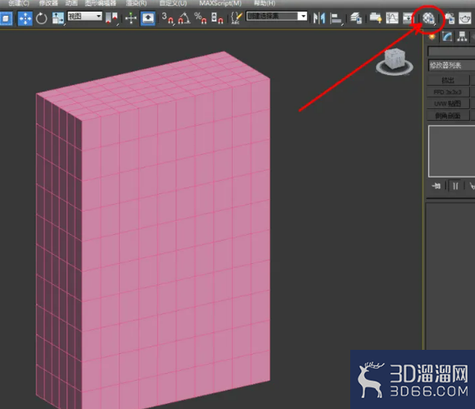Open the 自定义(U) customize menu
The image size is (475, 409).
point(173,3)
